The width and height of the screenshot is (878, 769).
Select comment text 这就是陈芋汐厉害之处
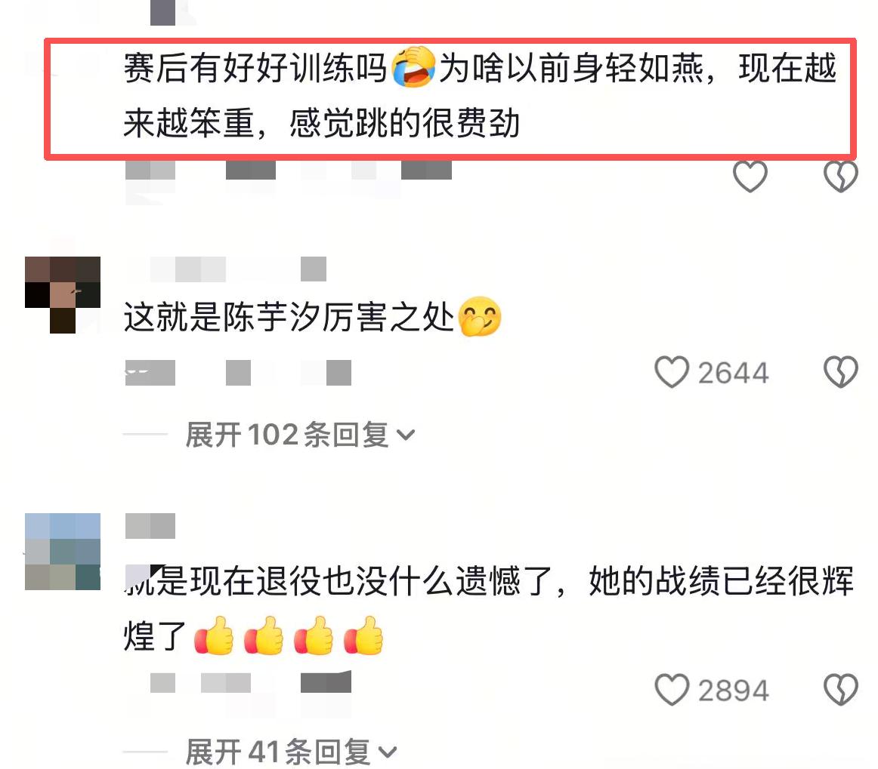(x=289, y=317)
